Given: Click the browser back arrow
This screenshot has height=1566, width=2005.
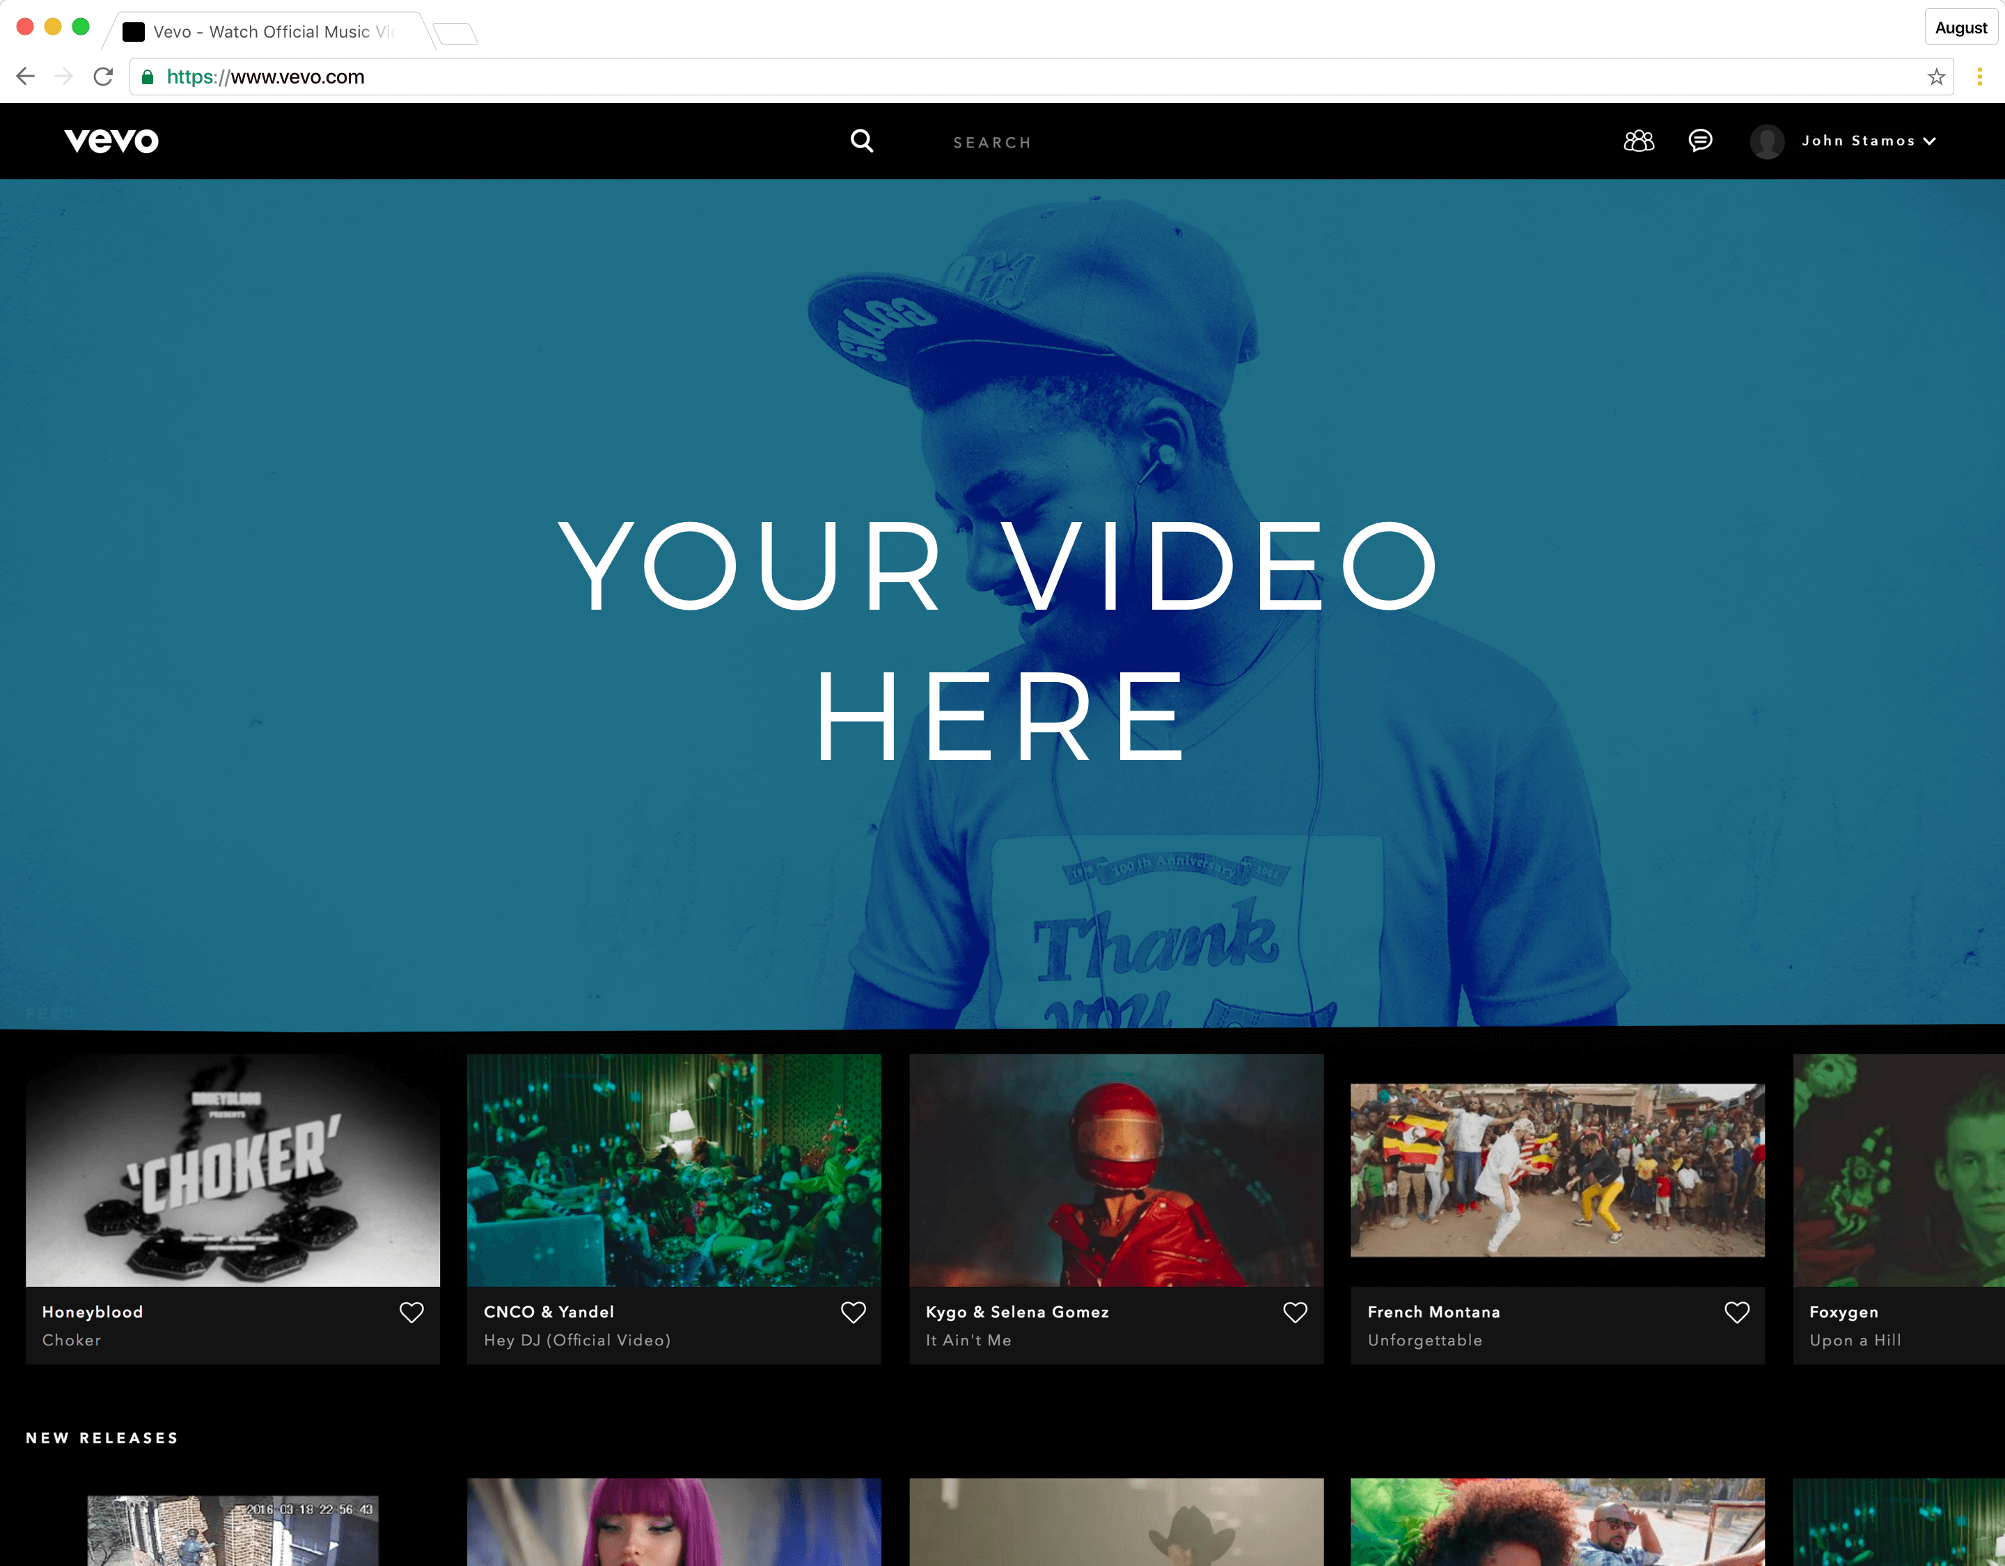Looking at the screenshot, I should (x=25, y=76).
